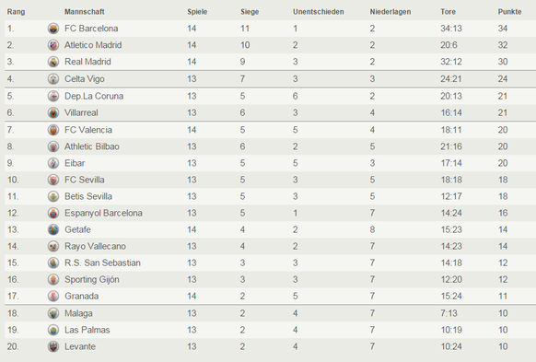The image size is (536, 362).
Task: Select the Celta Vigo club logo
Action: (53, 79)
